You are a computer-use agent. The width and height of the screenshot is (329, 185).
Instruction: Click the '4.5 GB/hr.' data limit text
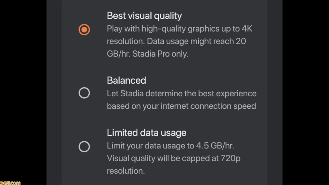(215, 146)
